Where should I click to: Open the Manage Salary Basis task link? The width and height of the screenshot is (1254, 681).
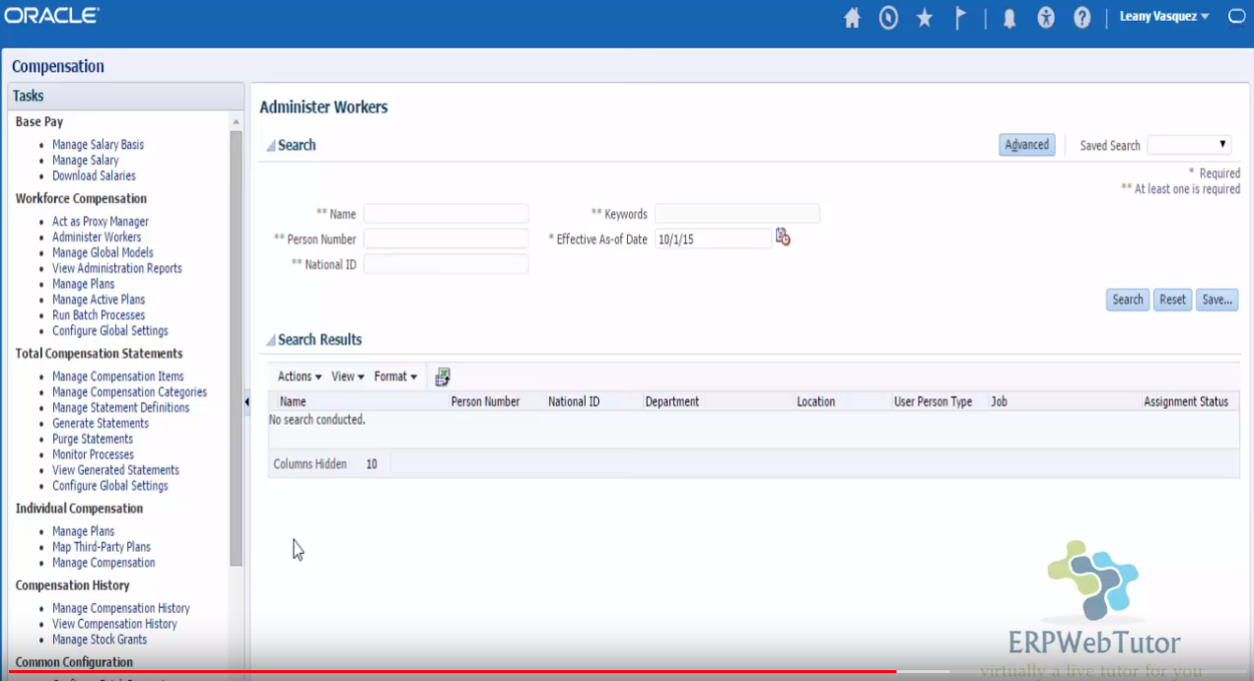(98, 144)
